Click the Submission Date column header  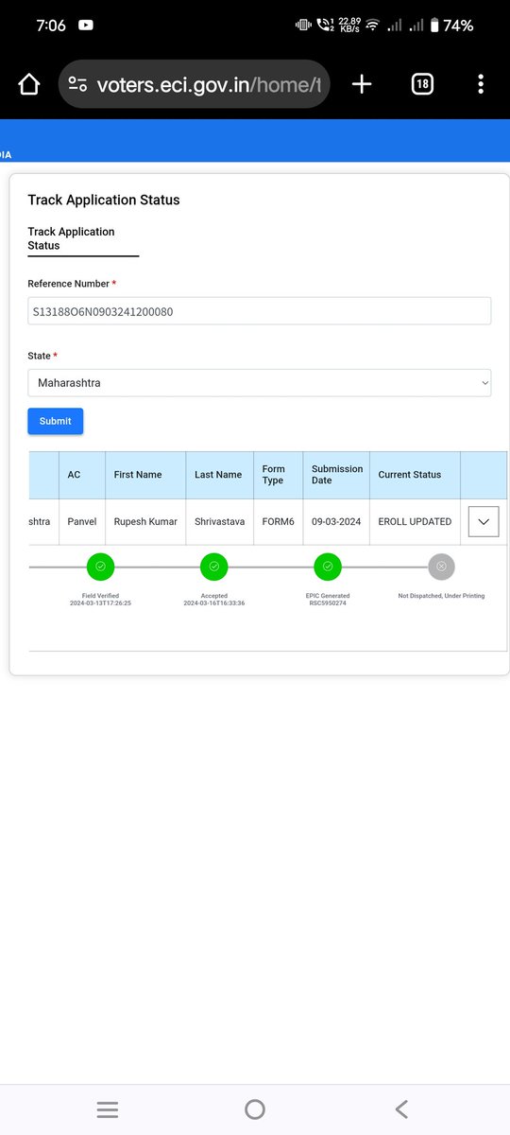click(x=336, y=475)
